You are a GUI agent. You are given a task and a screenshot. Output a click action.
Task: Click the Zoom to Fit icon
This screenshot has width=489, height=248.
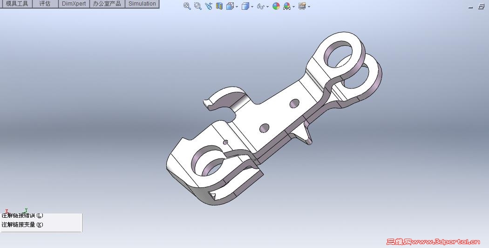click(187, 6)
